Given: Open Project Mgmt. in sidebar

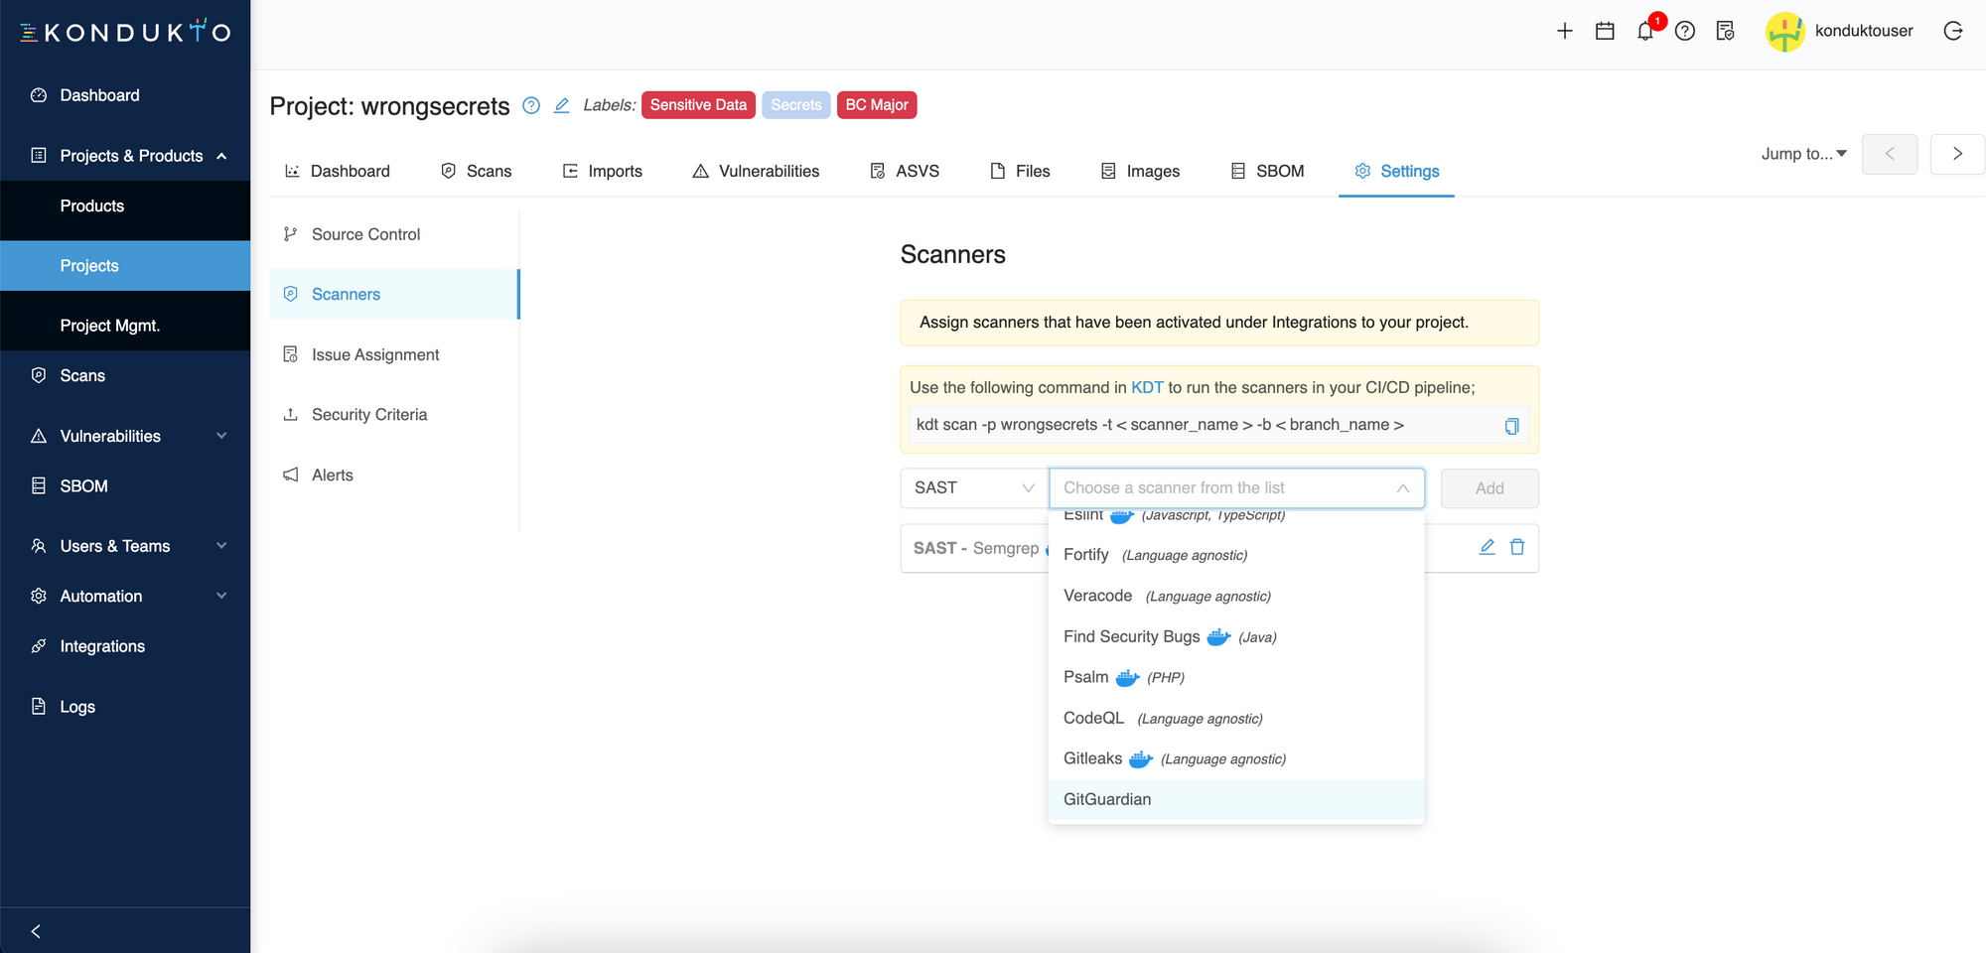Looking at the screenshot, I should click(x=125, y=326).
